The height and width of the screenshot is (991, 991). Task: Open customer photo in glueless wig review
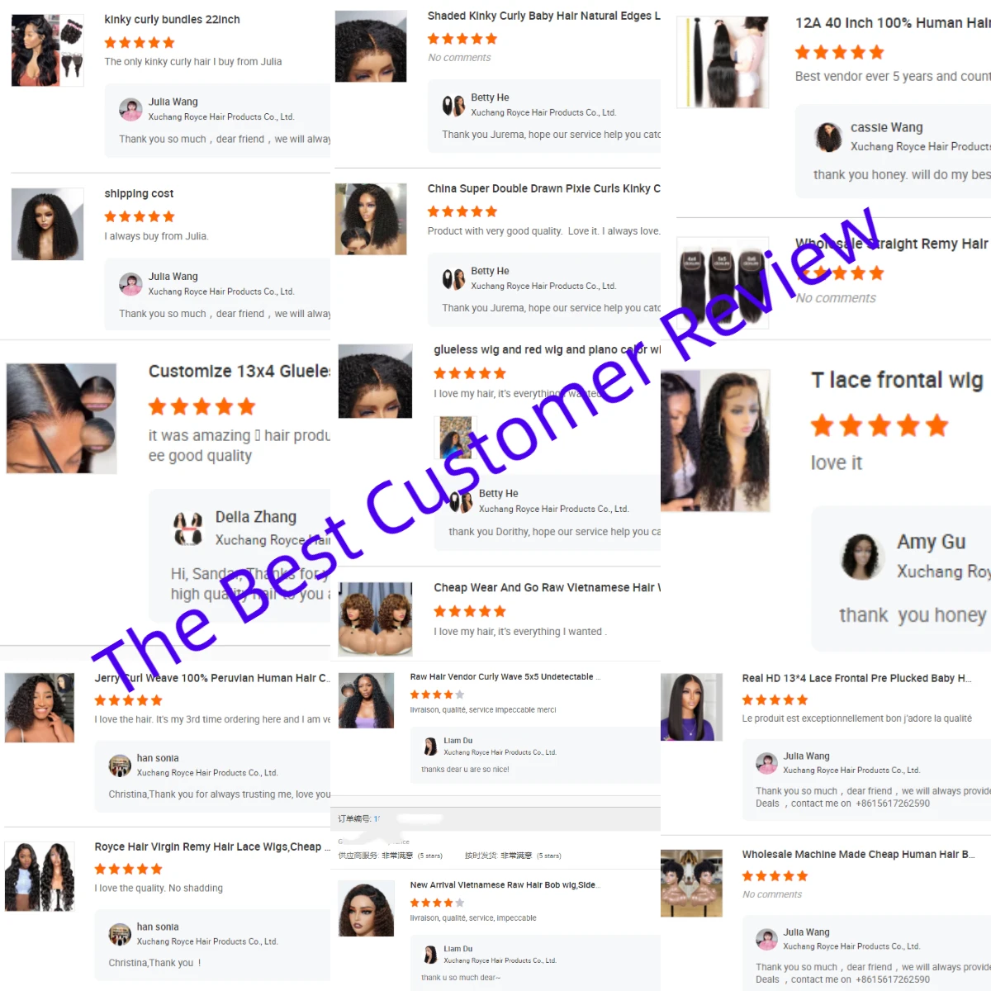(455, 438)
